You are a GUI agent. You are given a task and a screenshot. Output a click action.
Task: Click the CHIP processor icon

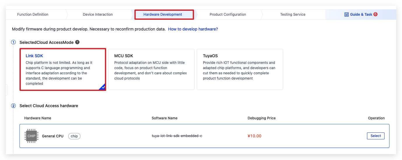[31, 136]
